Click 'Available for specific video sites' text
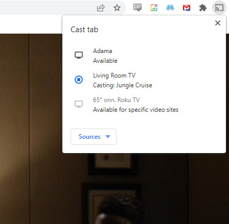229x224 pixels. [x=136, y=110]
